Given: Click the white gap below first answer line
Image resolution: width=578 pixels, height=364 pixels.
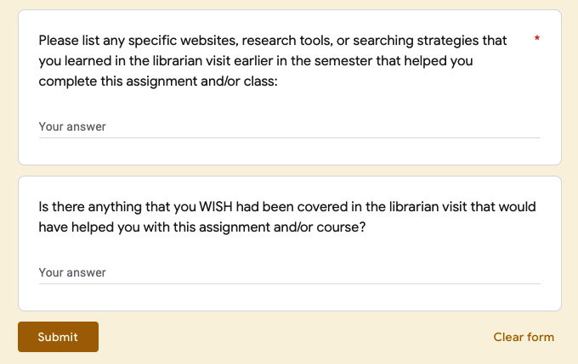Looking at the screenshot, I should pyautogui.click(x=289, y=151).
